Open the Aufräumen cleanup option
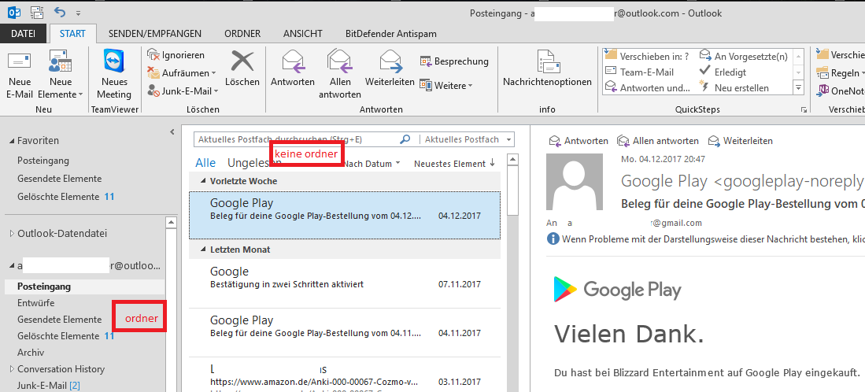The height and width of the screenshot is (392, 865). (x=182, y=72)
